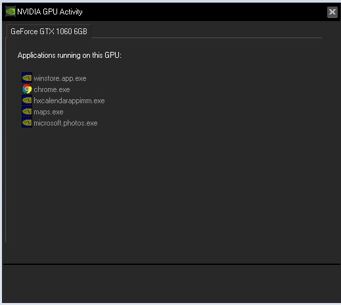Close the NVIDIA GPU Activity window

332,12
